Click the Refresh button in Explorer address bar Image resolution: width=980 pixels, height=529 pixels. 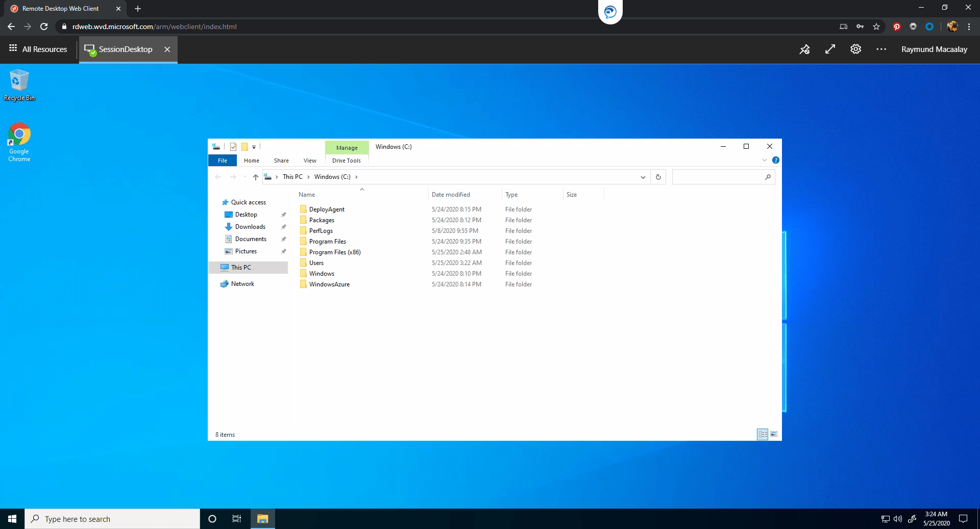[x=658, y=177]
